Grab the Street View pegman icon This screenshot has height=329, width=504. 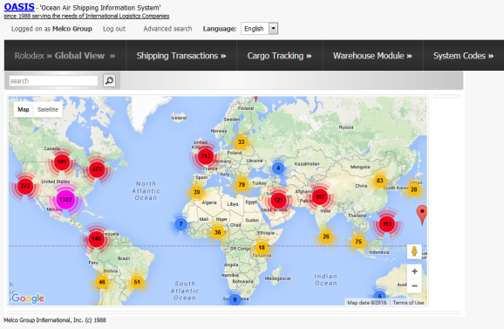414,251
